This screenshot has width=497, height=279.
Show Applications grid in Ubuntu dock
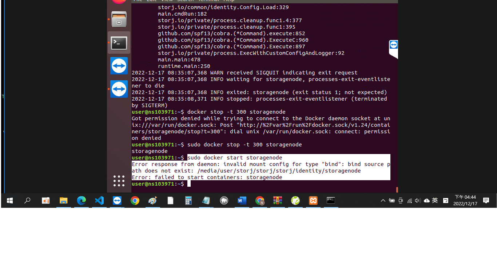(x=119, y=181)
